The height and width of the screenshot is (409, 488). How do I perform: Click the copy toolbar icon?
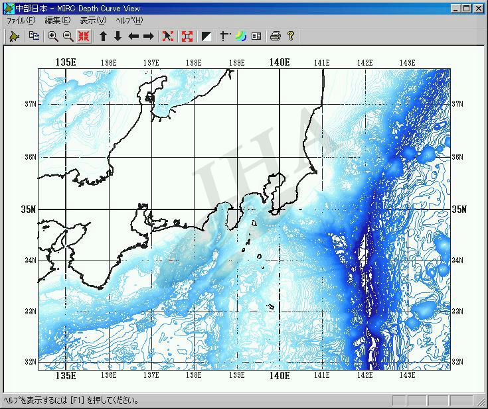click(x=34, y=36)
